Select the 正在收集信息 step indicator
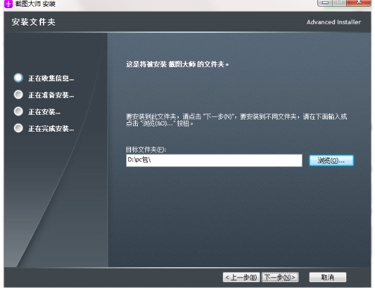 pos(18,78)
